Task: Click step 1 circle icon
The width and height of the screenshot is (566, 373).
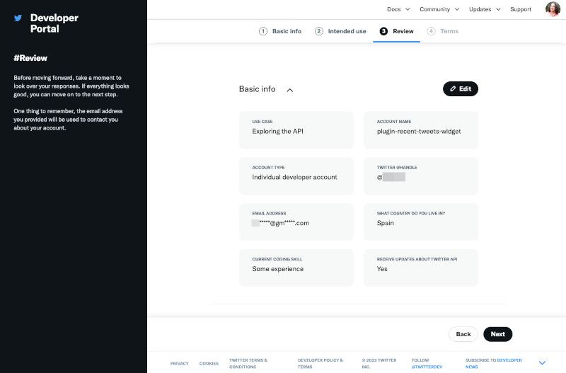Action: 263,31
